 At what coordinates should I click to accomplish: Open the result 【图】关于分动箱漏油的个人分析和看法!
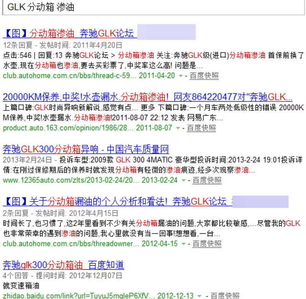pyautogui.click(x=118, y=201)
